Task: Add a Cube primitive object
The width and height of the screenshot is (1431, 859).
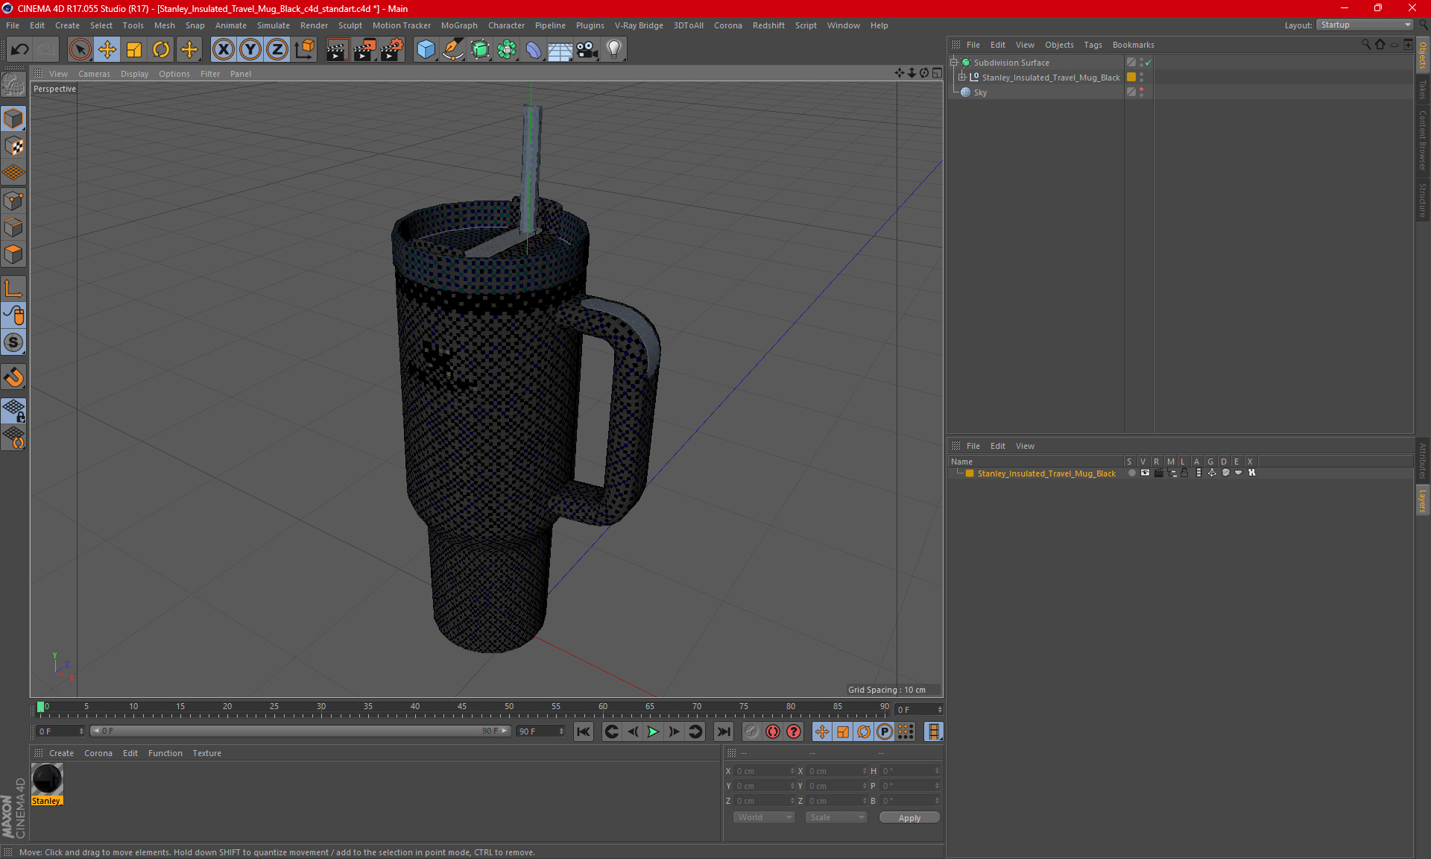Action: click(426, 49)
